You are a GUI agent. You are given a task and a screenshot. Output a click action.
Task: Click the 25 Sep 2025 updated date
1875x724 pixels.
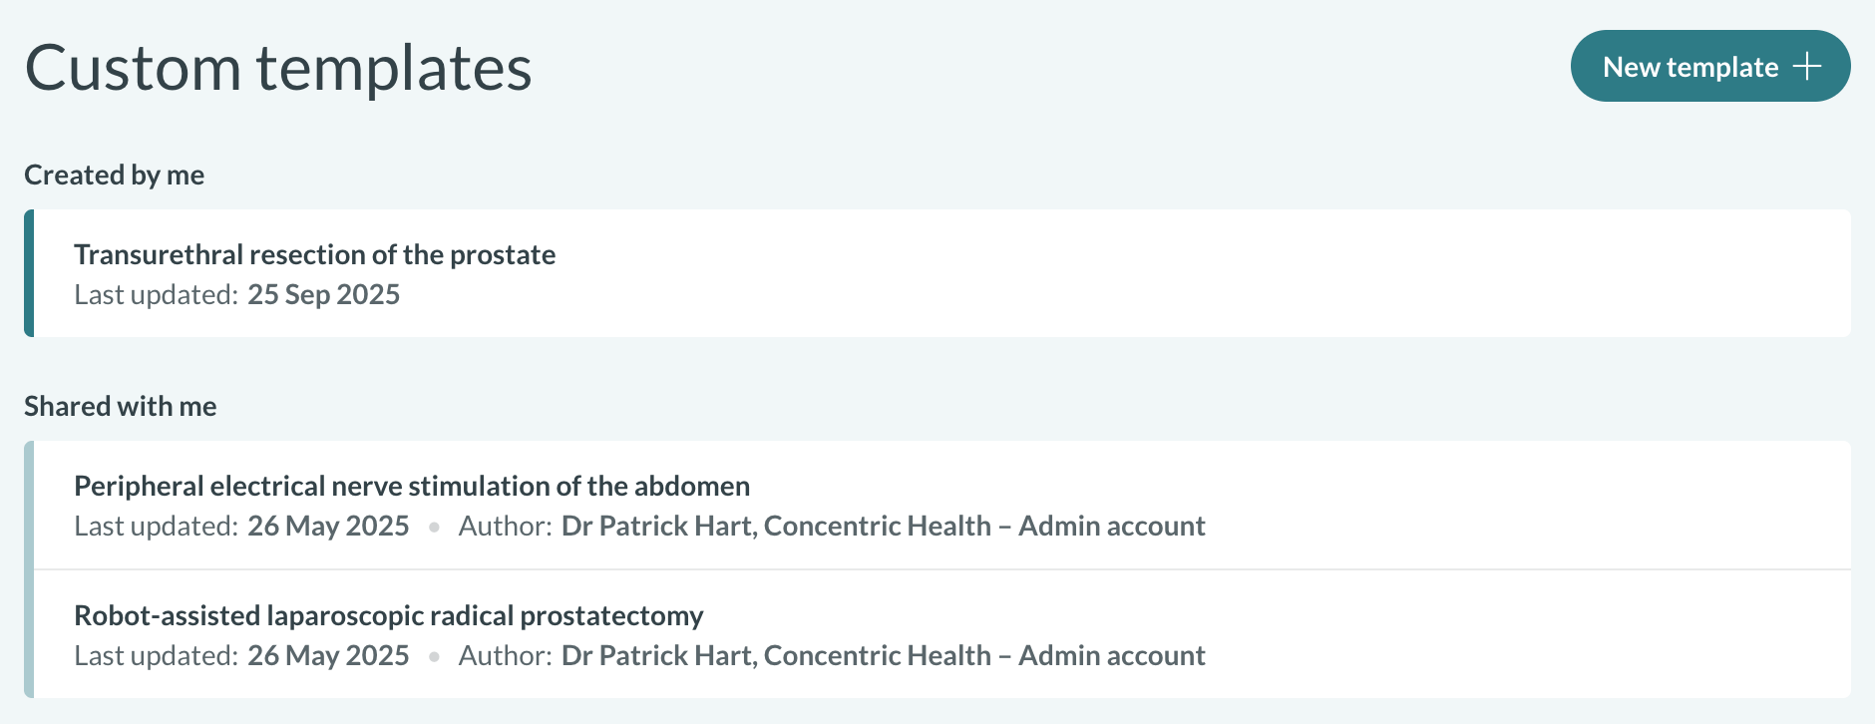point(323,295)
